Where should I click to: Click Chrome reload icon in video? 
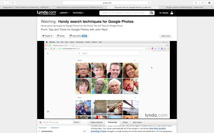[51, 49]
